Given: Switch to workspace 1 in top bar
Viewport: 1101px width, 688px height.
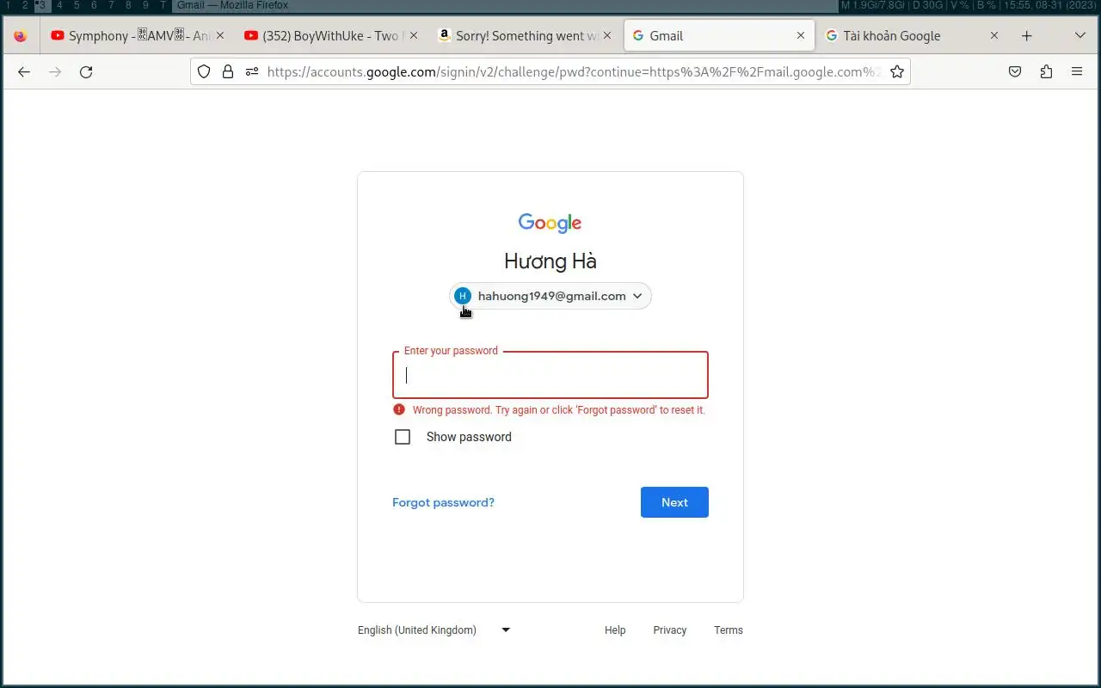Looking at the screenshot, I should (8, 5).
